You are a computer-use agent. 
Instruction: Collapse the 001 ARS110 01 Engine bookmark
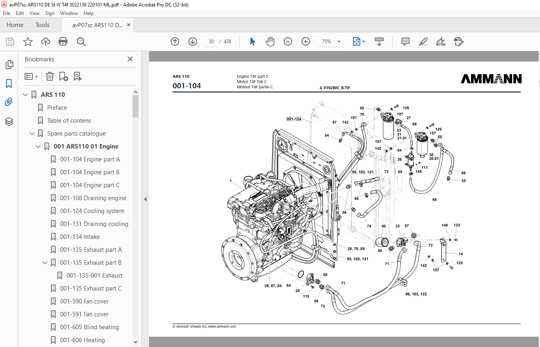39,146
